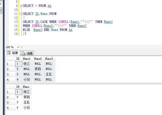162x115 pixels.
Task: Click cell 张三 in the second result grid
Action: pos(27,92)
